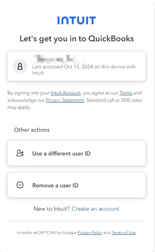Click the New to Intuit? text
The width and height of the screenshot is (155, 252).
click(52, 209)
